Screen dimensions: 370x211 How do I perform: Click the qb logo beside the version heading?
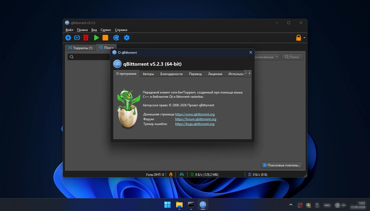point(117,64)
